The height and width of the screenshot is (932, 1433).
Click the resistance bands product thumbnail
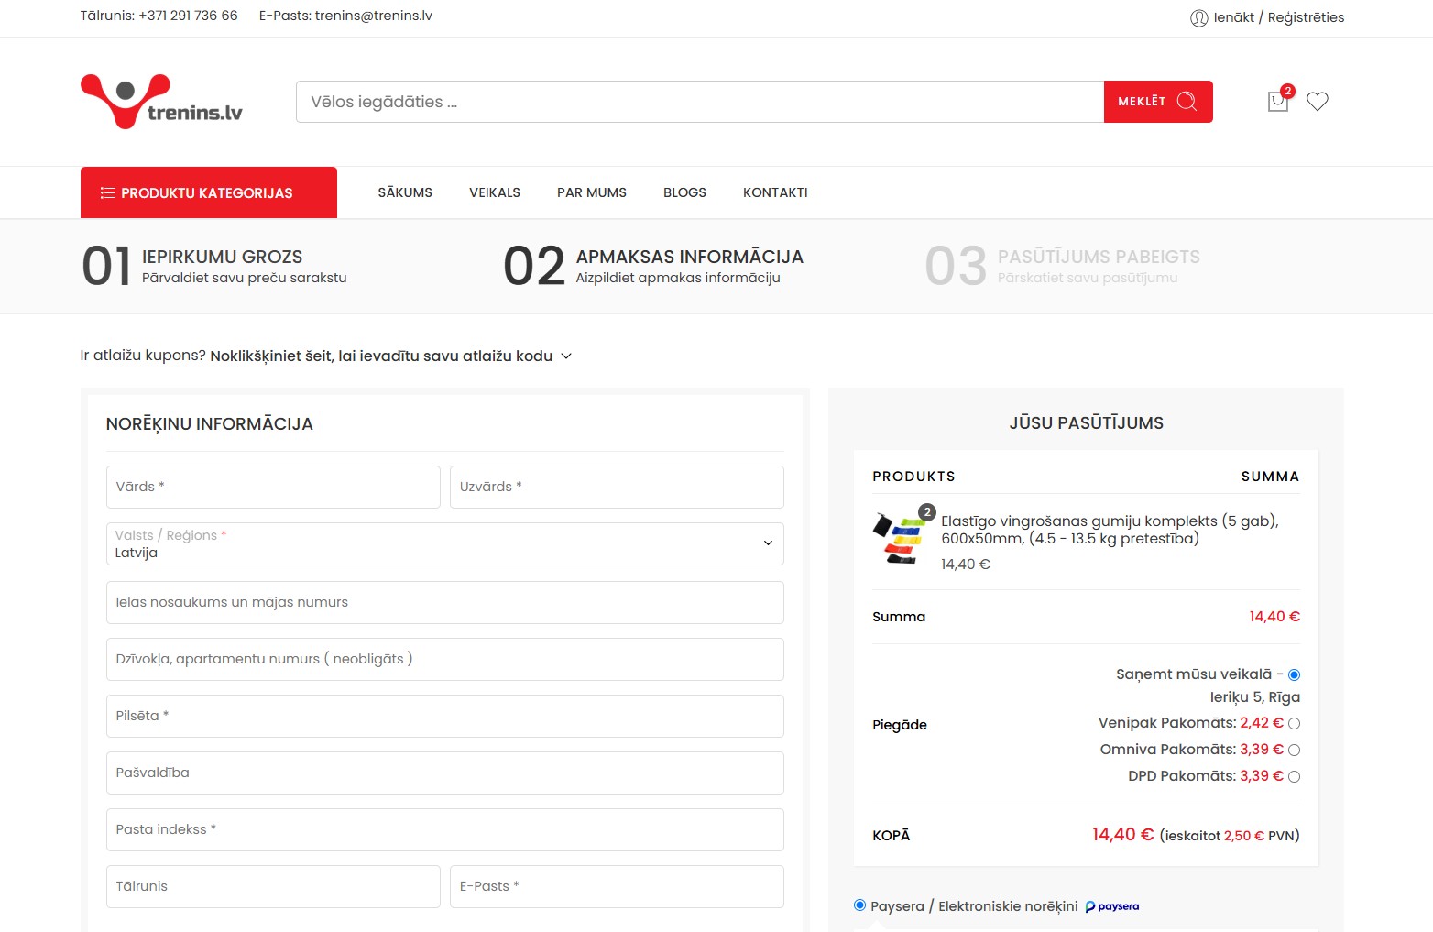[x=900, y=538]
